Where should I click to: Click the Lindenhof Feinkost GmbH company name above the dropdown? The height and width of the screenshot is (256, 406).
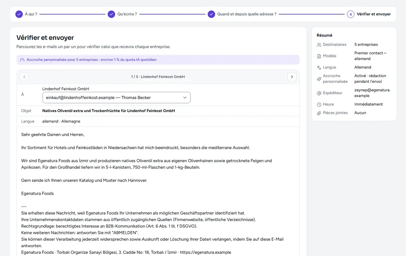[66, 89]
